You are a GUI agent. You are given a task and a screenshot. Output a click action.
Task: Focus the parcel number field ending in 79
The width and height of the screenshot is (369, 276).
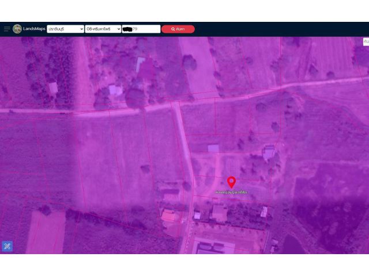pos(141,29)
